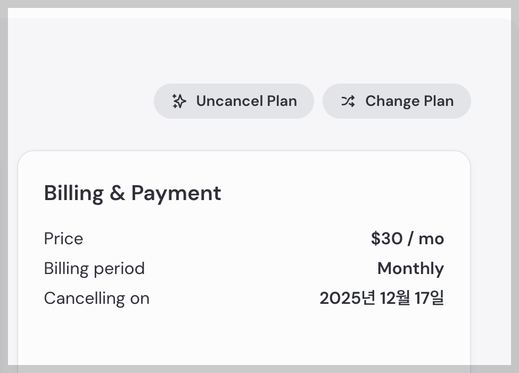
Task: Click the Cancelling on label
Action: [96, 299]
